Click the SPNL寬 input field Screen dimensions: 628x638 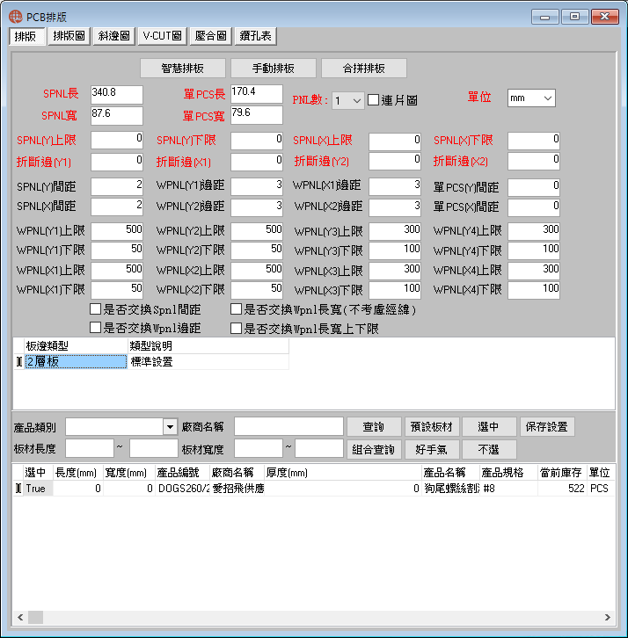117,115
